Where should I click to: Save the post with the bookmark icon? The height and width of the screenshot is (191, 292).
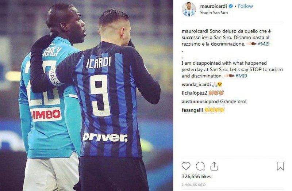(280, 166)
